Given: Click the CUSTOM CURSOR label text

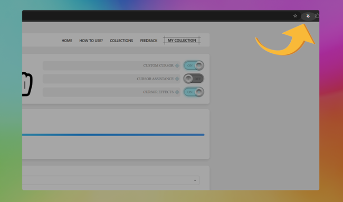Looking at the screenshot, I should (x=158, y=65).
